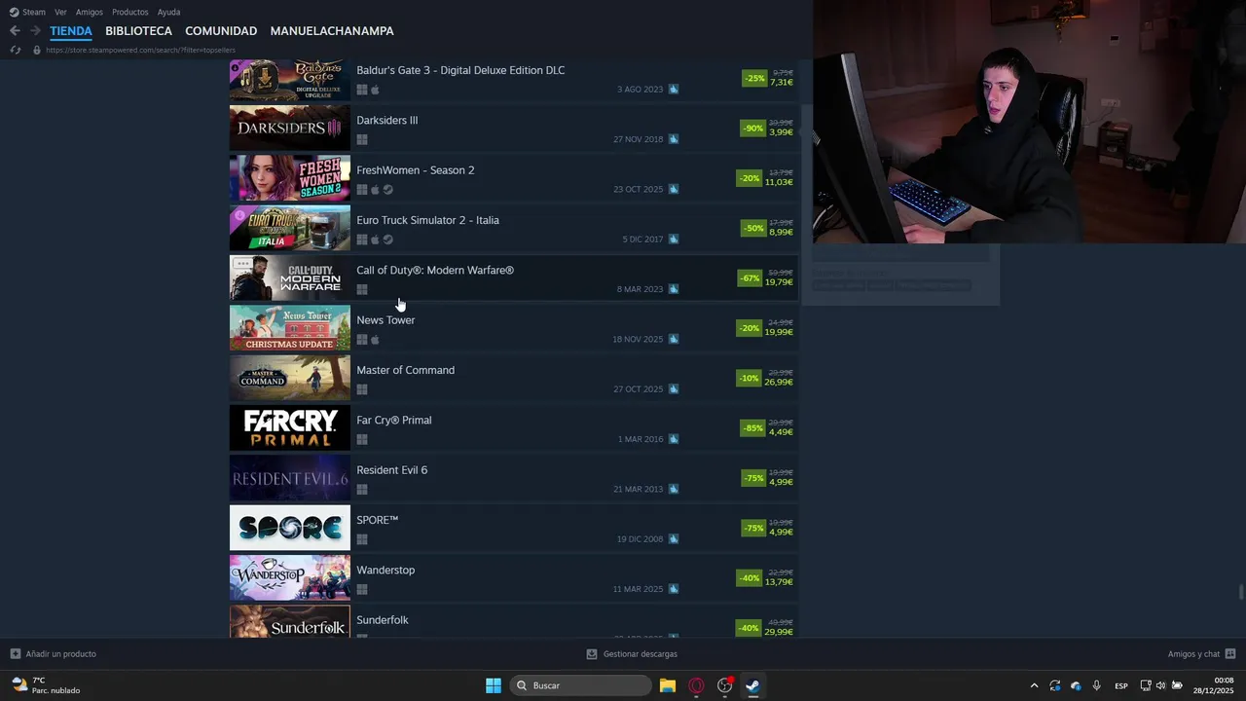Go back with the left arrow button
Image resolution: width=1246 pixels, height=701 pixels.
15,31
